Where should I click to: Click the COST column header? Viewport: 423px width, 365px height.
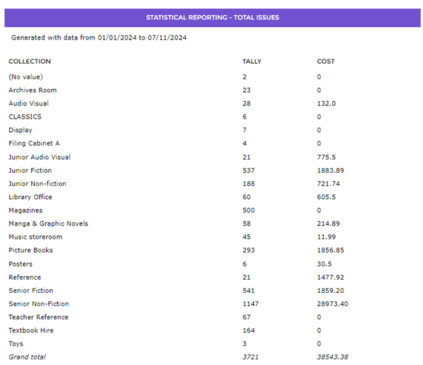coord(326,61)
